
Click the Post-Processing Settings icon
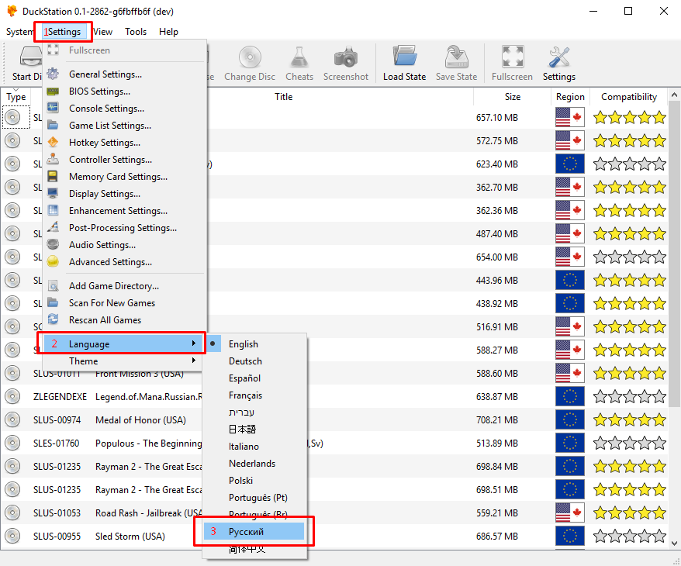point(53,227)
